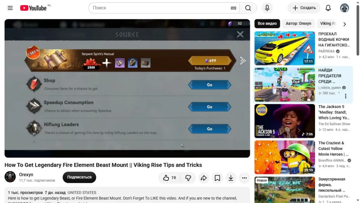Save video with the bookmark icon
Screen dimensions: 360x203
[217, 178]
